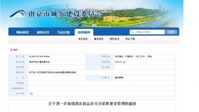199x112 pixels.
Task: Click the 南京市城乡建设委员会 site title
Action: (65, 14)
